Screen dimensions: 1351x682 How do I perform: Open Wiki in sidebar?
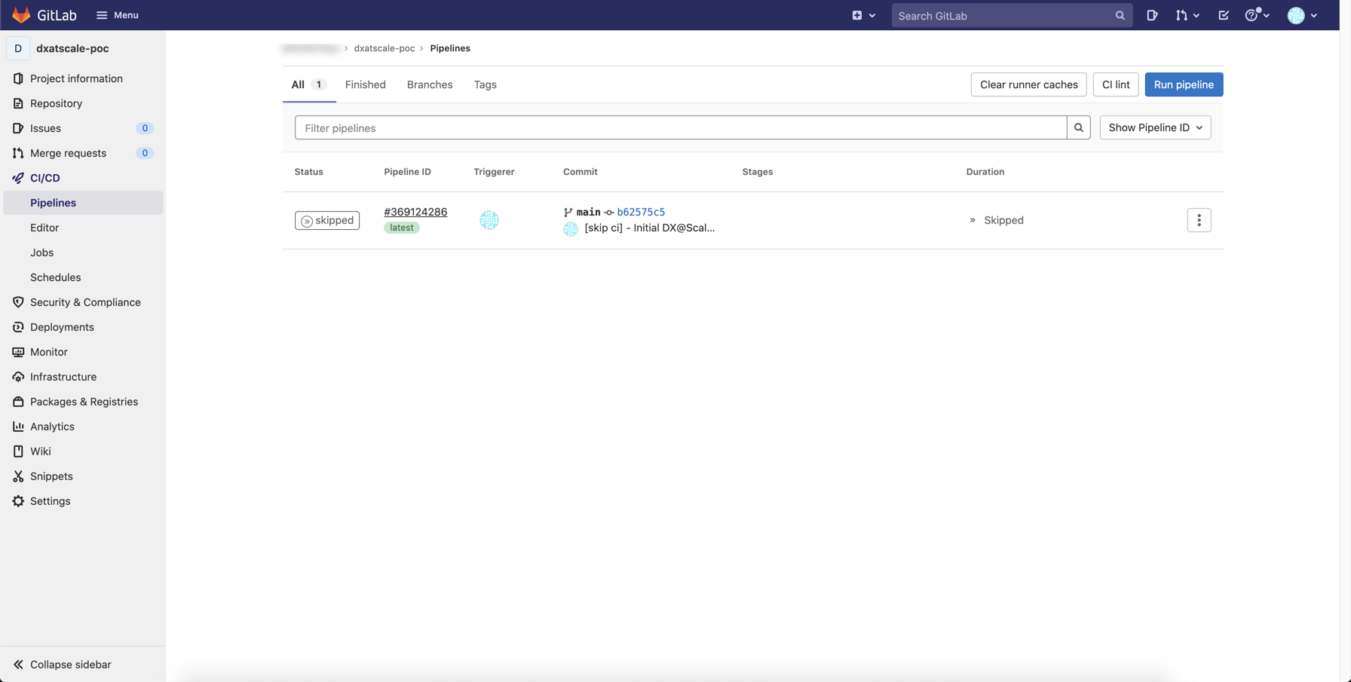tap(83, 451)
